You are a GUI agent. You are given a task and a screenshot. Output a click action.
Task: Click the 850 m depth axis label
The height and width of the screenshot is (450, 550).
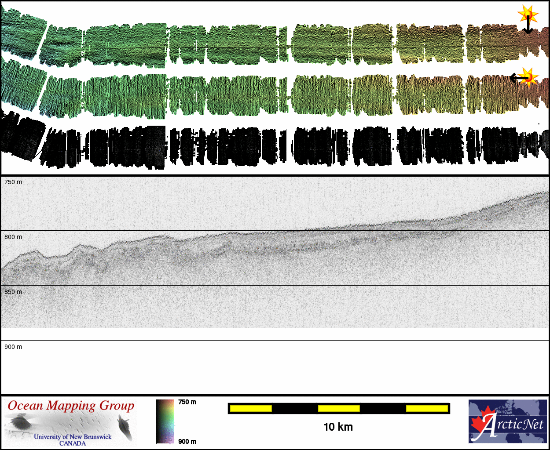[x=13, y=292]
